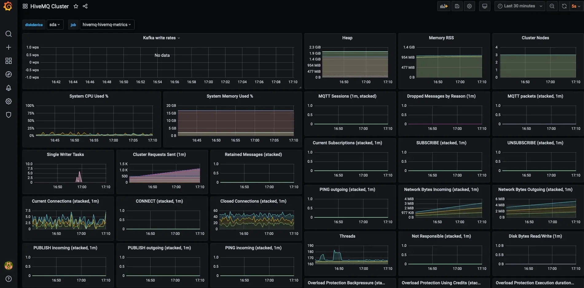Refresh the dashboard now
This screenshot has height=288, width=584.
coord(564,6)
